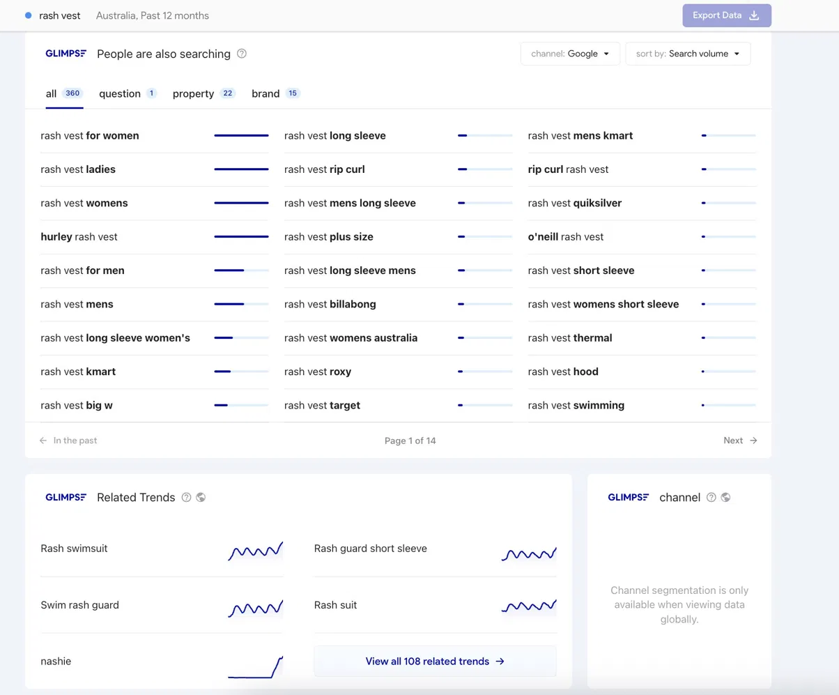Viewport: 839px width, 695px height.
Task: Select rash vest target keyword
Action: [323, 406]
